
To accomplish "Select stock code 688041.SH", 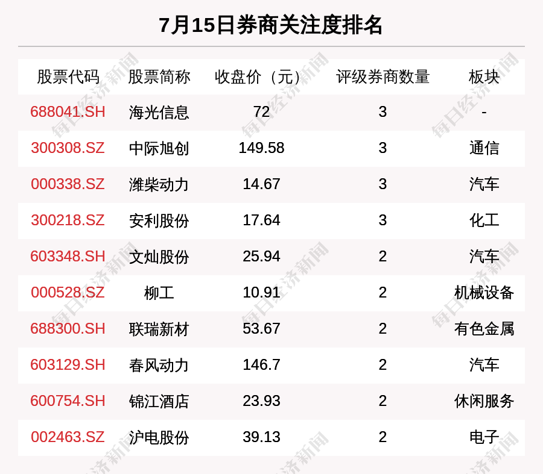I will pyautogui.click(x=68, y=112).
